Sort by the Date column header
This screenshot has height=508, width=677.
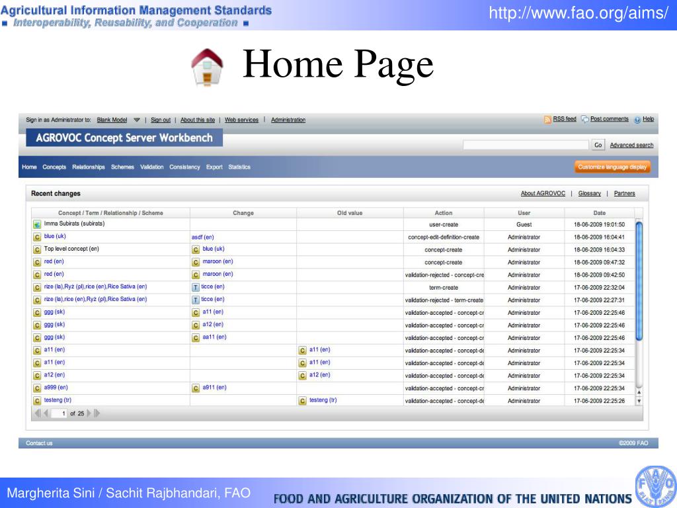599,213
